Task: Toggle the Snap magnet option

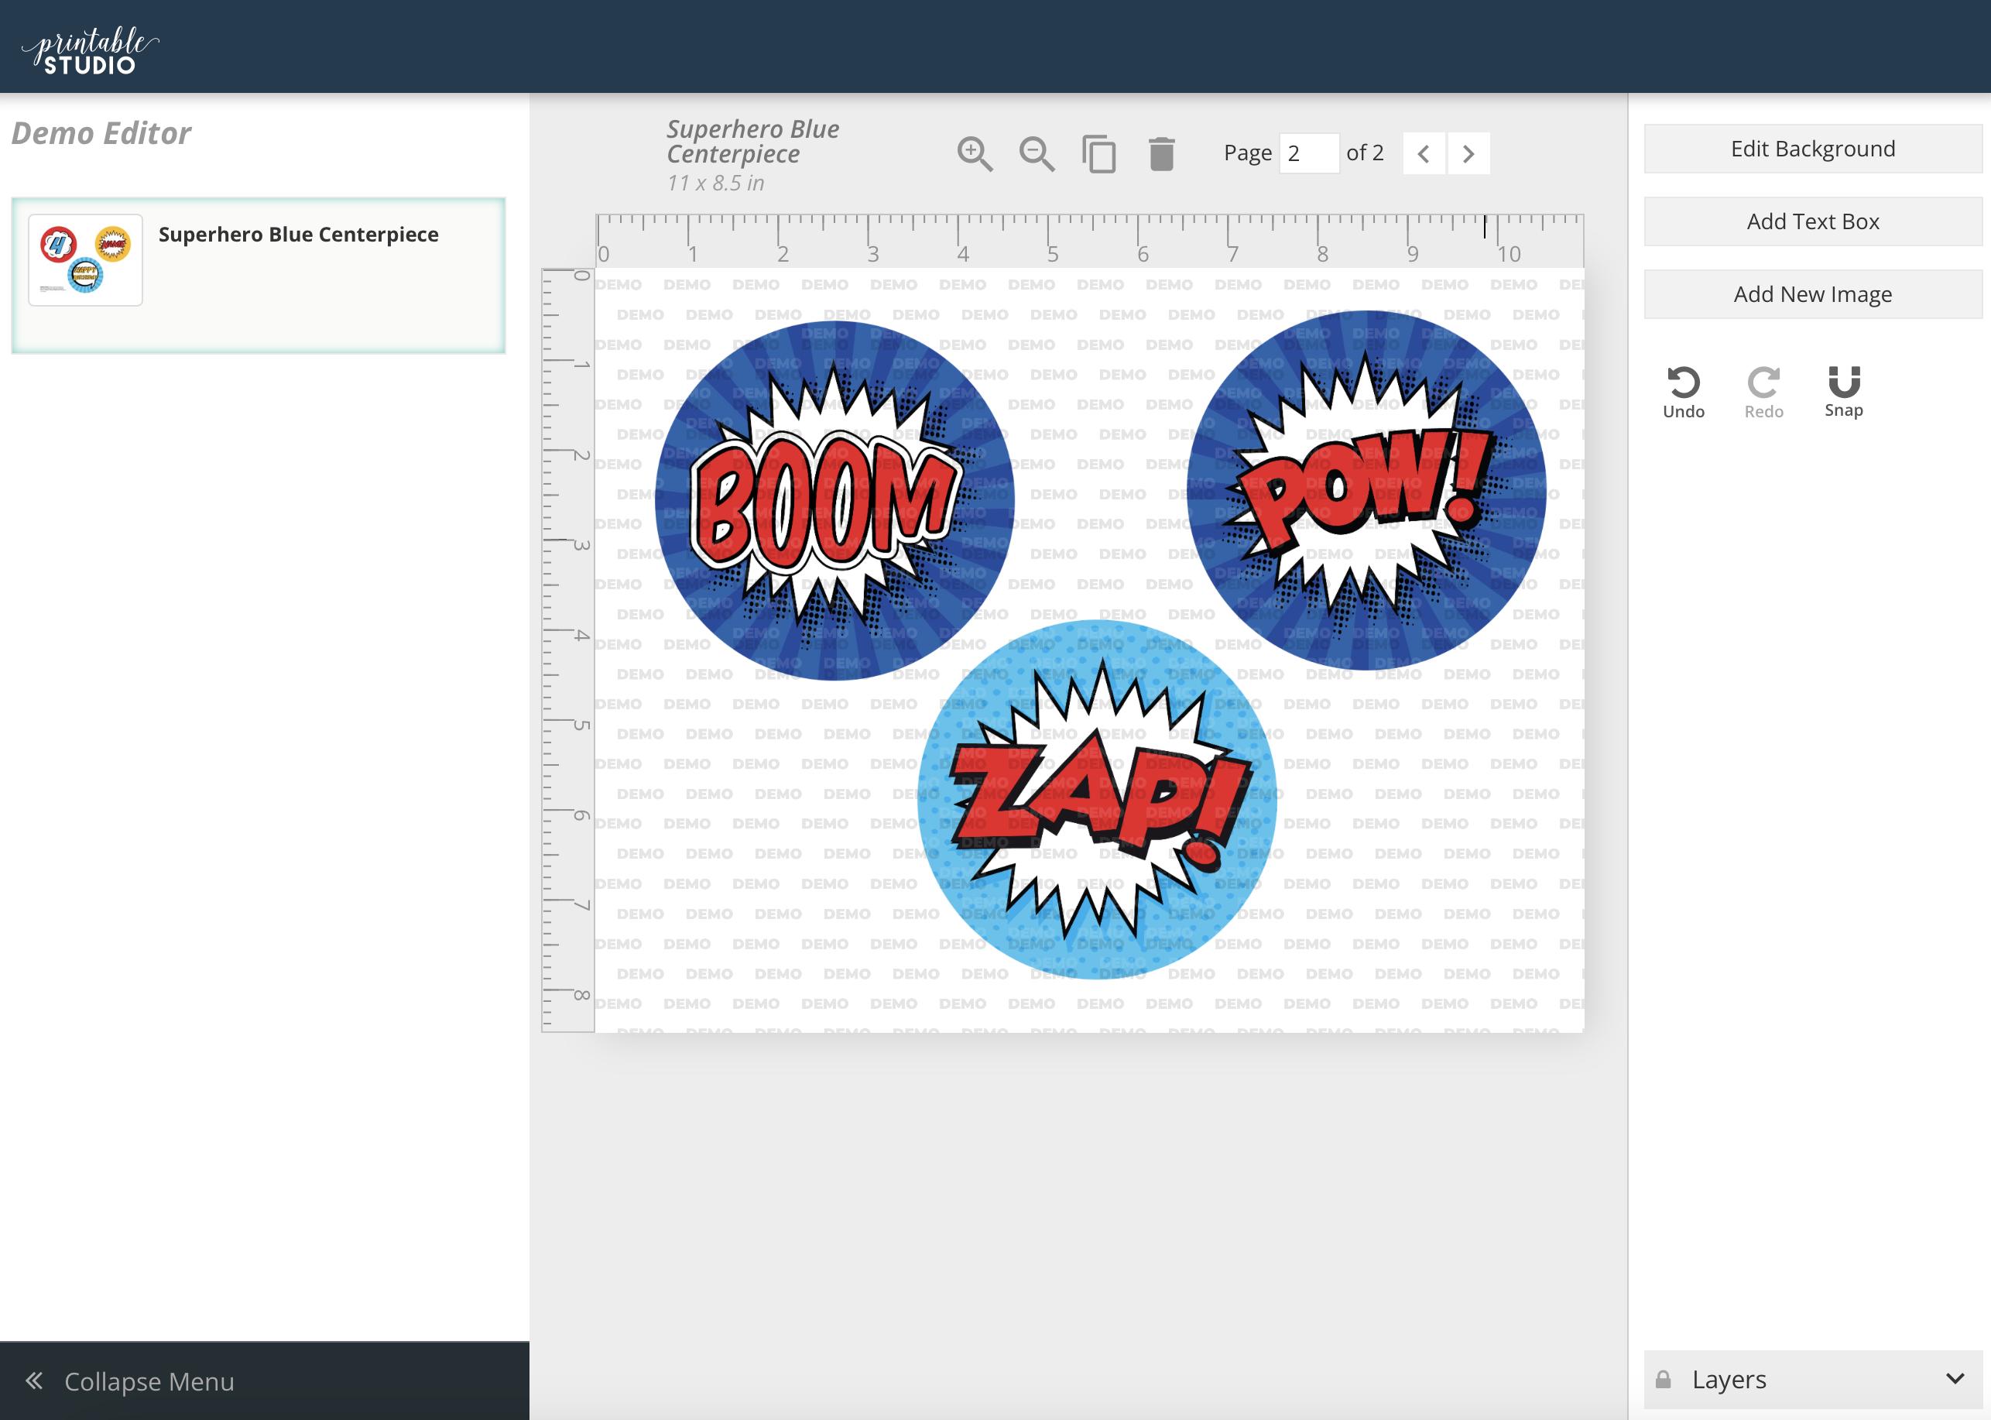Action: [1844, 393]
